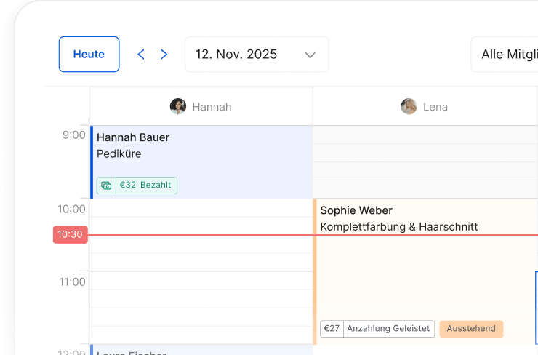The height and width of the screenshot is (355, 538).
Task: Select Hannah's column header name
Action: [x=212, y=107]
